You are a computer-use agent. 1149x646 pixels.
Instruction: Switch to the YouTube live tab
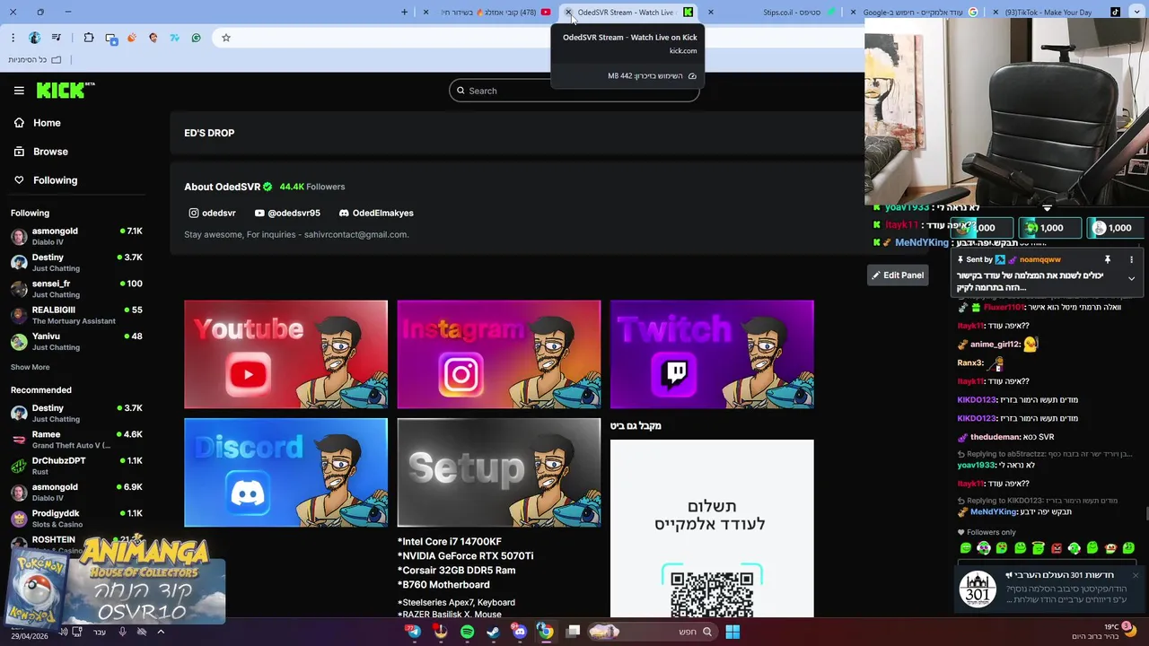tap(496, 12)
